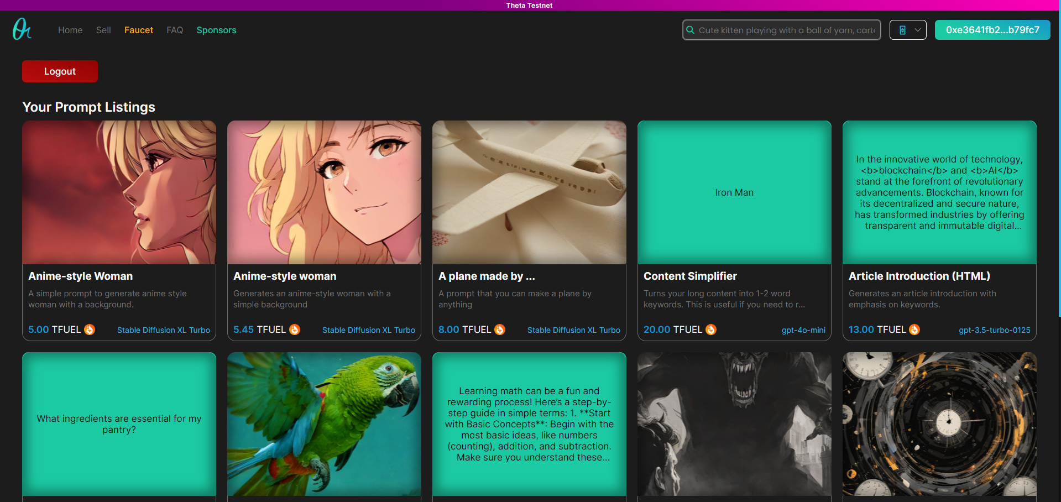Open the Faucet page

pyautogui.click(x=139, y=30)
